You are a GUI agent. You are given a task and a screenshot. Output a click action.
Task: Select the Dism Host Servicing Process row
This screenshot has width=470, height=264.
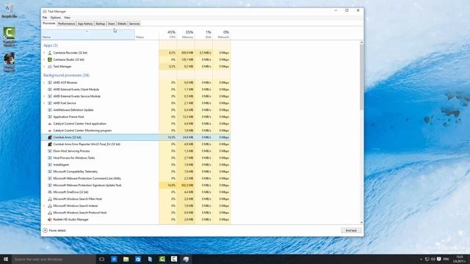click(x=136, y=151)
